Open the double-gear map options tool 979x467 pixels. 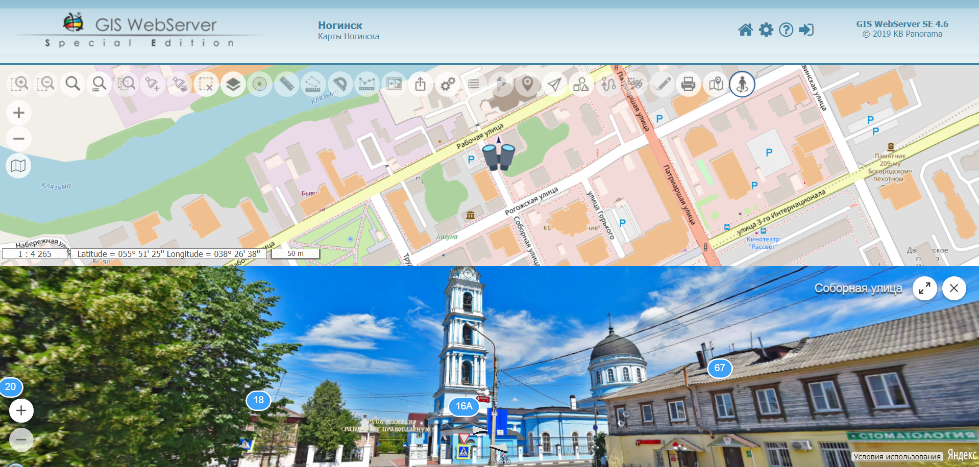coord(447,84)
